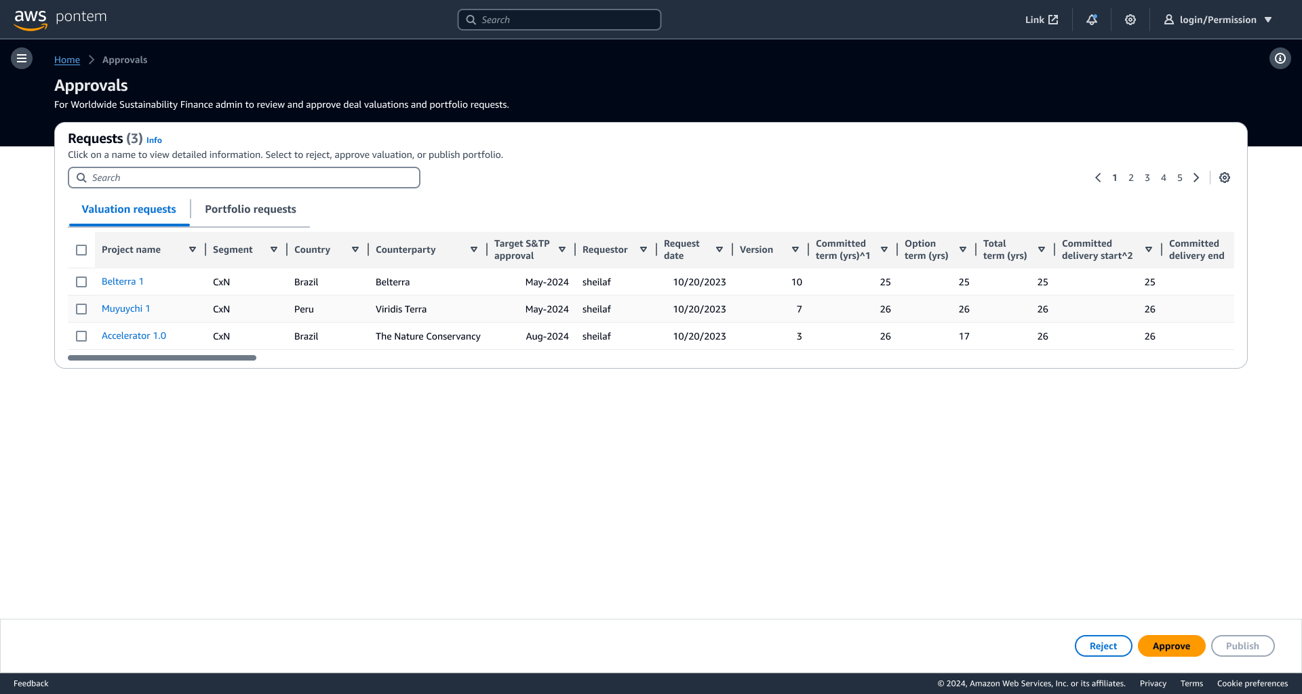The image size is (1302, 694).
Task: Open the Terms footer link
Action: tap(1191, 683)
